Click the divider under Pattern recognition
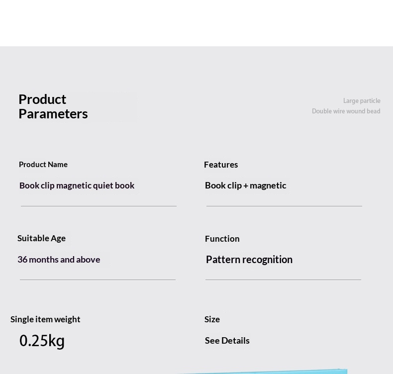This screenshot has width=393, height=374. tap(283, 280)
